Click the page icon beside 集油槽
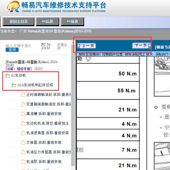Image resolution: width=170 pixels, height=170 pixels. tap(23, 114)
